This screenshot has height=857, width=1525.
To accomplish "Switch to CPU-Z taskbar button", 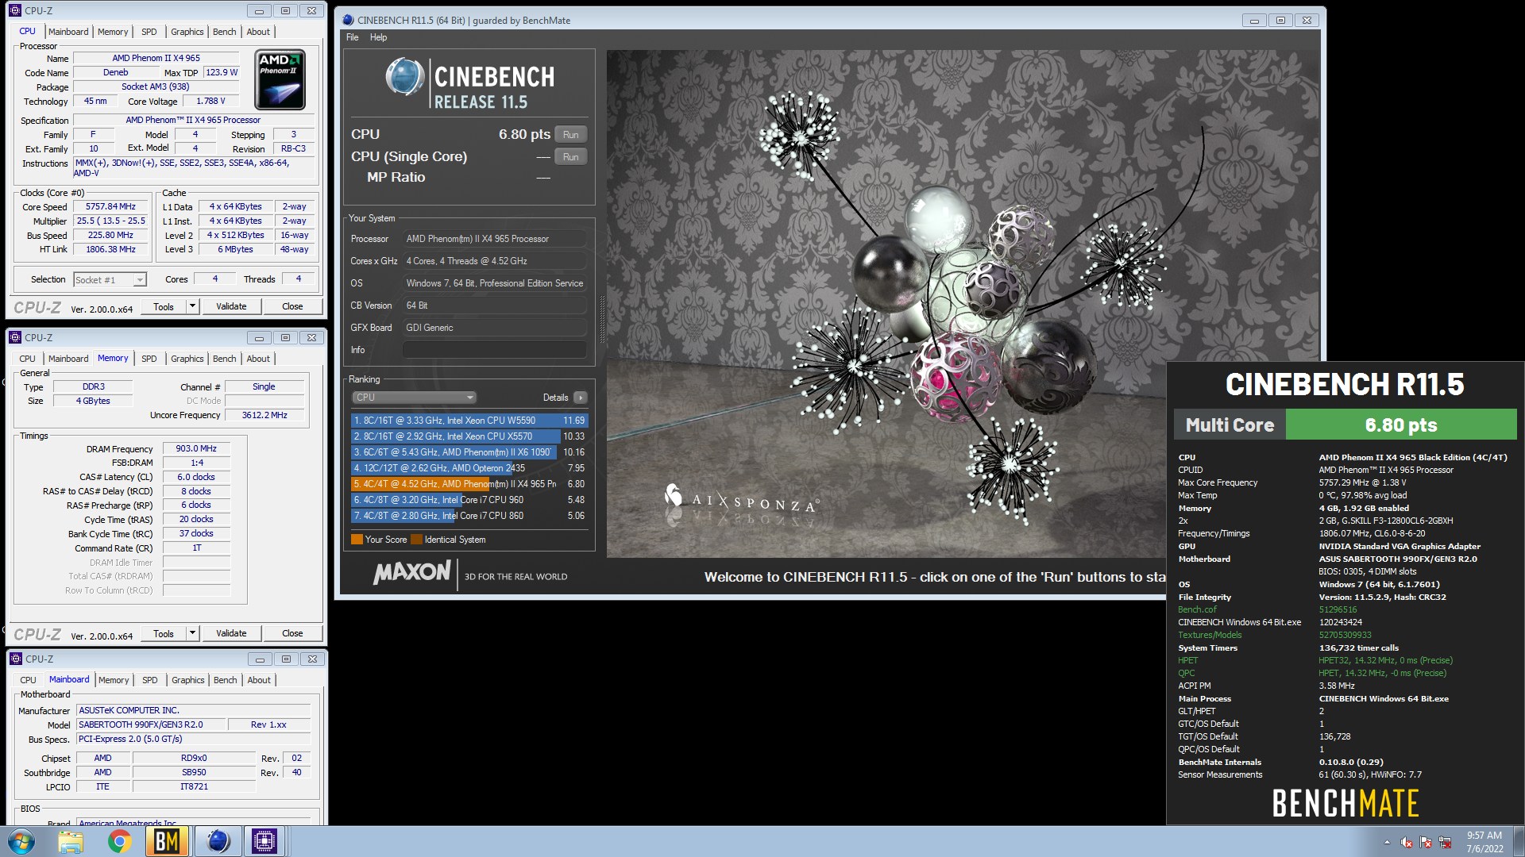I will (x=264, y=841).
